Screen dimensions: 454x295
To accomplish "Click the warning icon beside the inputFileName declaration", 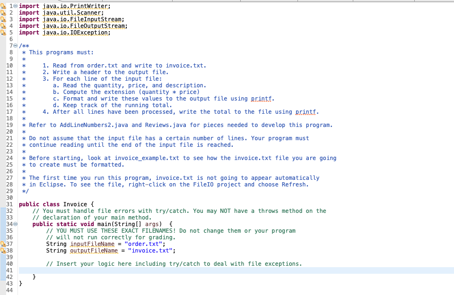I will 2,244.
